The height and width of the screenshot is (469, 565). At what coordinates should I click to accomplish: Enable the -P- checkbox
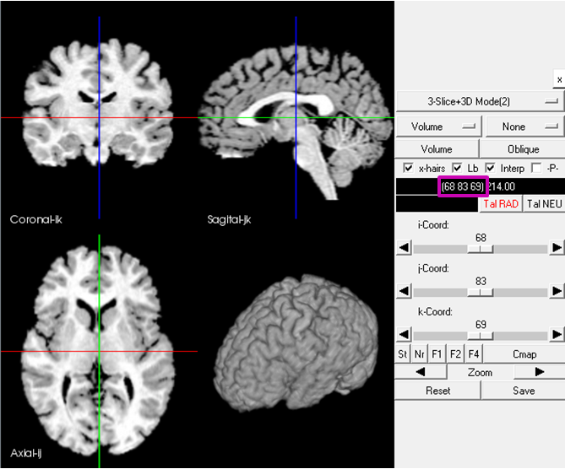pos(536,168)
